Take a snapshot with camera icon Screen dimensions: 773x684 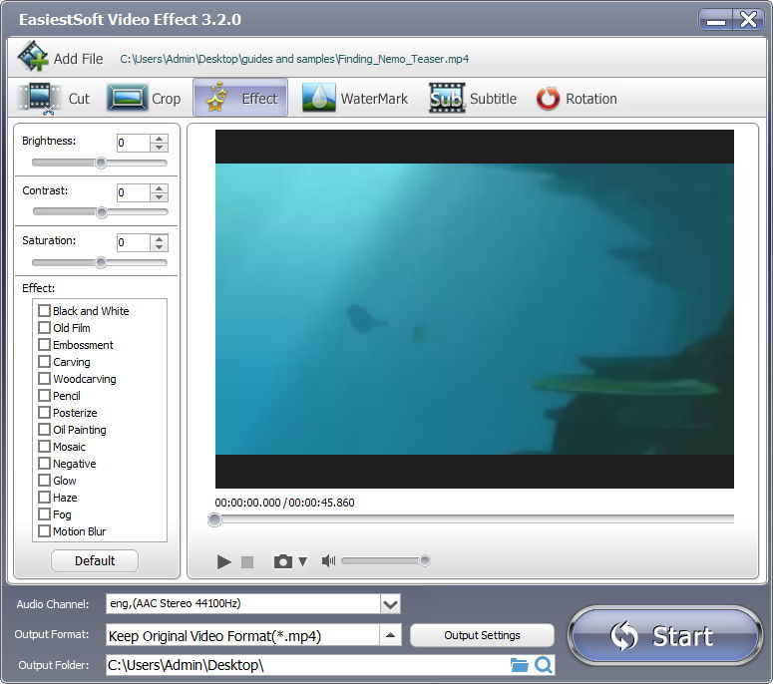(x=283, y=561)
